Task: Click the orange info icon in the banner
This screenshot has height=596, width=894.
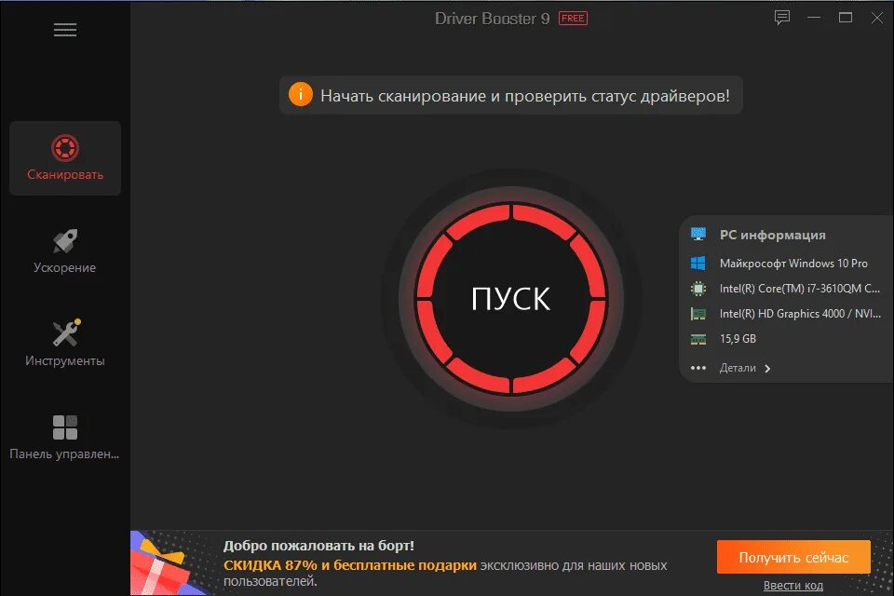Action: pos(301,95)
